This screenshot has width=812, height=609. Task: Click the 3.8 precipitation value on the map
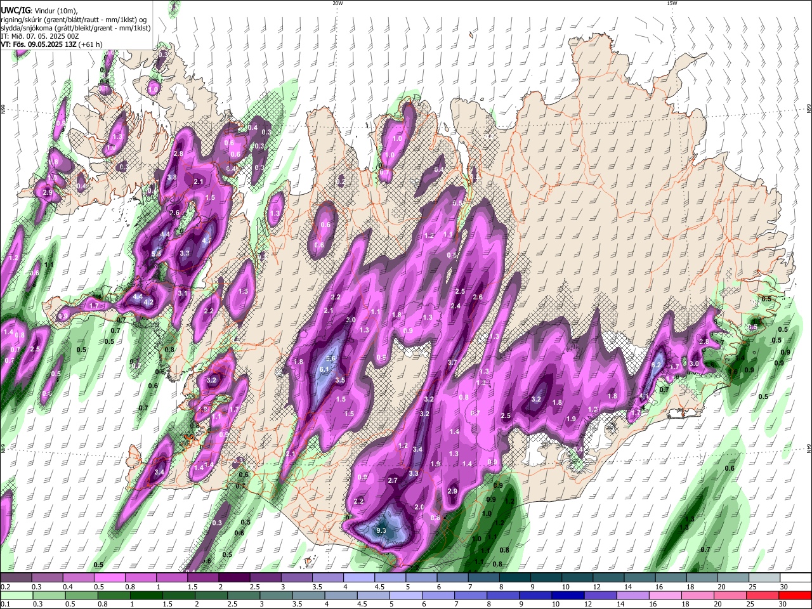coord(172,177)
